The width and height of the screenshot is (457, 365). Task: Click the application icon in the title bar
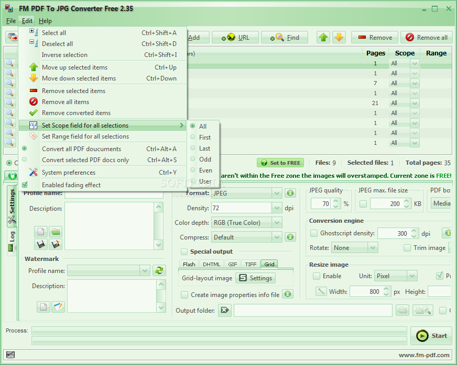click(x=9, y=8)
